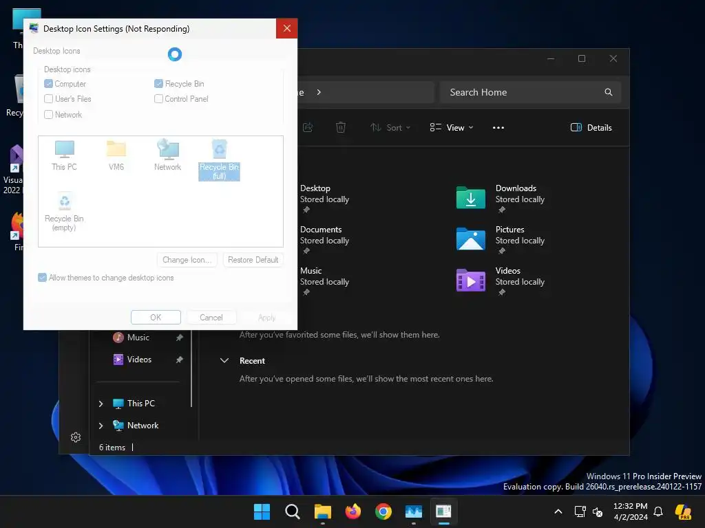
Task: Unpin Music using its sidebar pin icon
Action: pyautogui.click(x=180, y=337)
